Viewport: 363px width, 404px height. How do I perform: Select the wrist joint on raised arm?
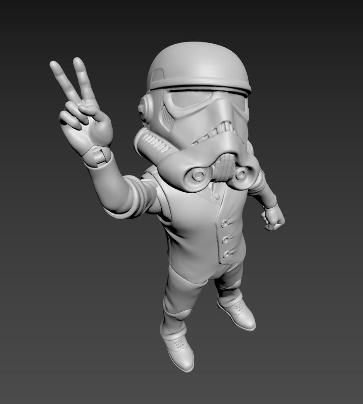(98, 156)
